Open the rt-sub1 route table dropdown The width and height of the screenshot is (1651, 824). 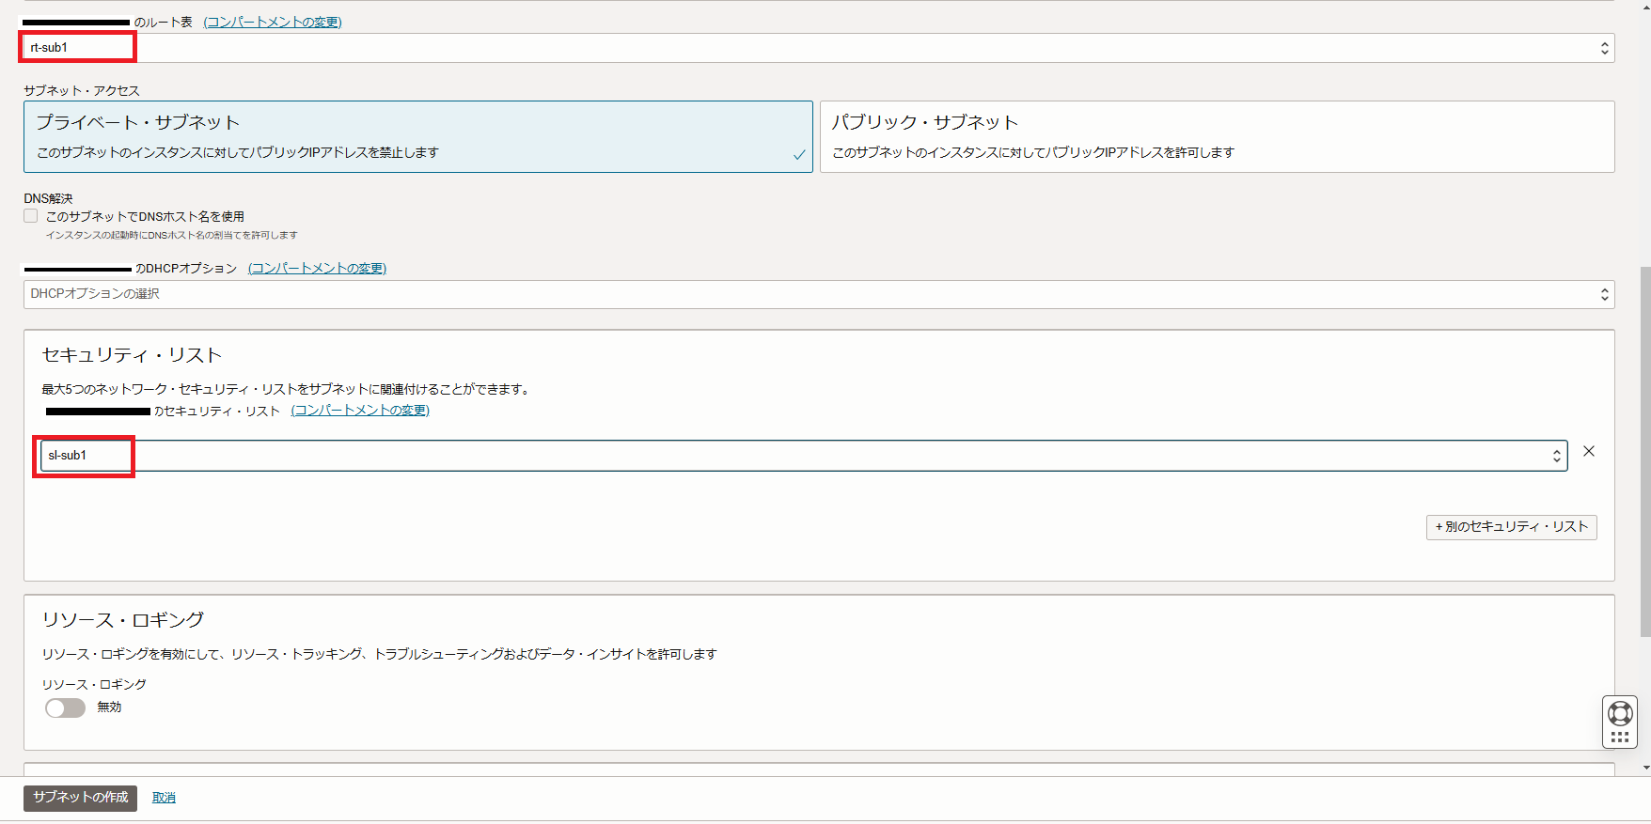(x=819, y=48)
